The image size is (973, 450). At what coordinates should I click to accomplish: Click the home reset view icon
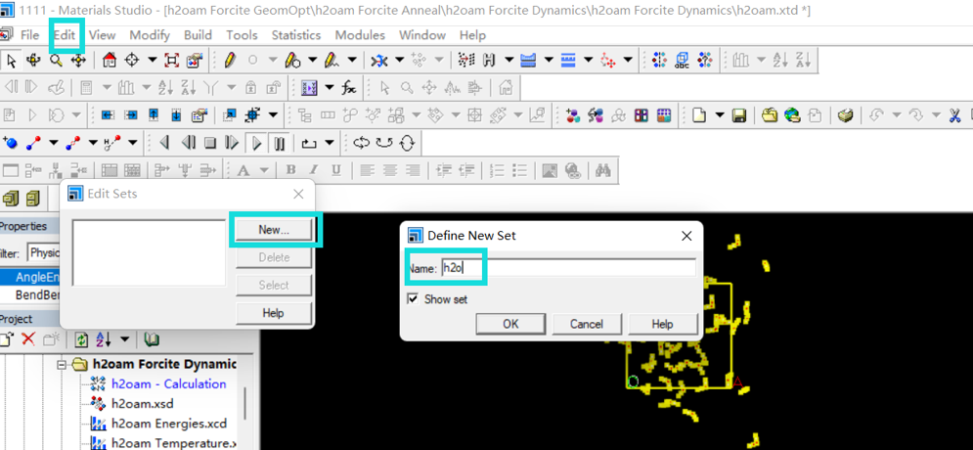109,61
